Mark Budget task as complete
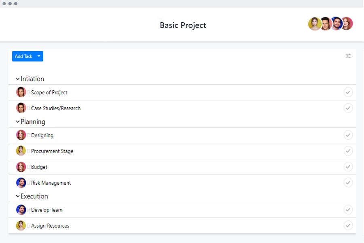This screenshot has width=364, height=243. pyautogui.click(x=348, y=166)
